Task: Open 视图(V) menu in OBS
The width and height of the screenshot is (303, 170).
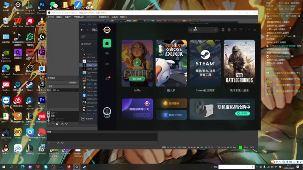Action: coord(68,17)
